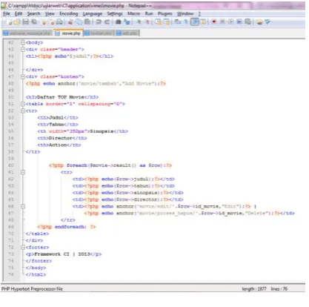Select the movie.php tab

point(68,33)
